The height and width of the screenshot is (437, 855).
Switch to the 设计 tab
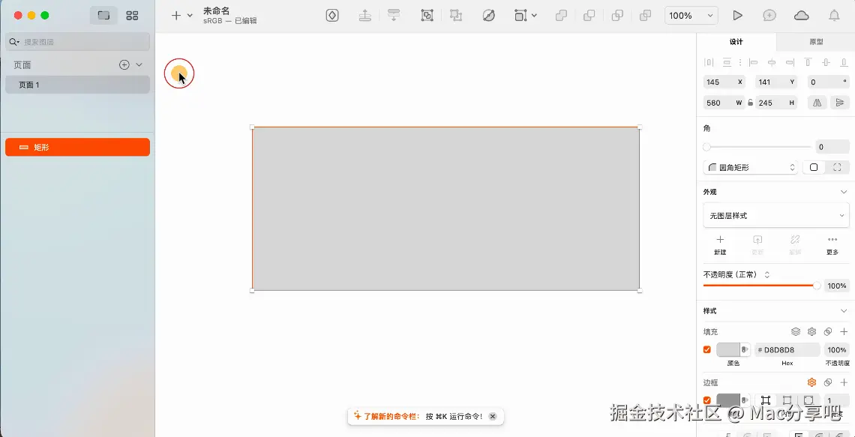click(x=736, y=42)
